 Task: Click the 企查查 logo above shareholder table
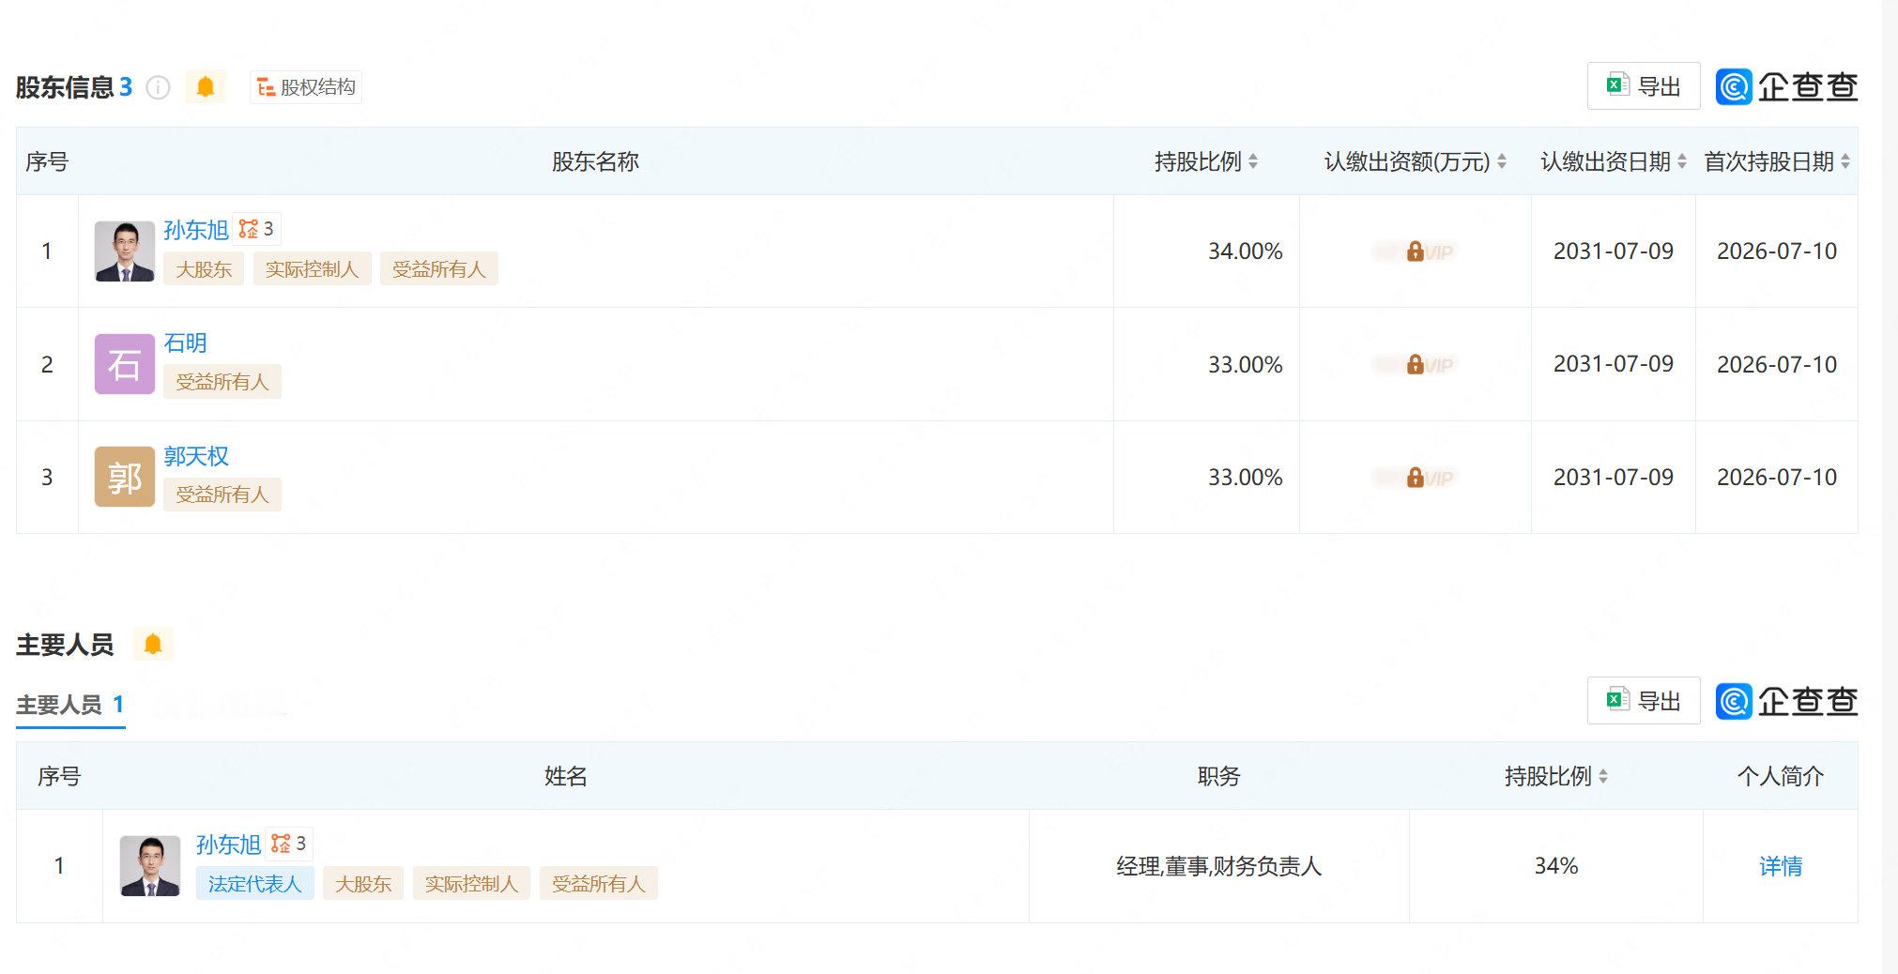(1786, 86)
